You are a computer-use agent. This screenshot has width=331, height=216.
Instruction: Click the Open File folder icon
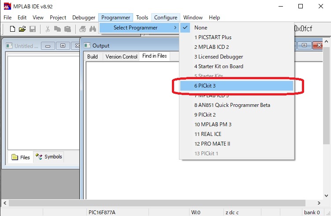(x=22, y=29)
